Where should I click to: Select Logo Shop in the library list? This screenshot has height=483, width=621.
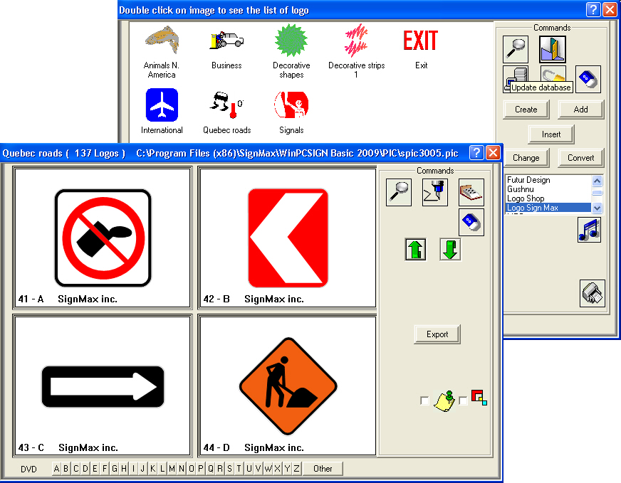point(526,198)
